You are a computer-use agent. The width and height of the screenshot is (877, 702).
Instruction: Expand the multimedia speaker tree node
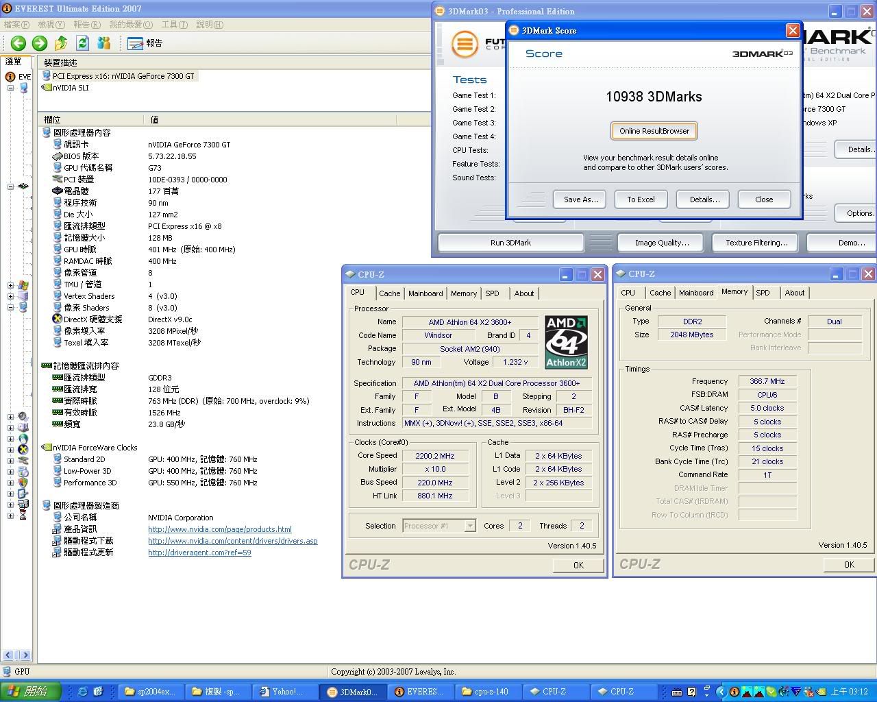[x=10, y=417]
